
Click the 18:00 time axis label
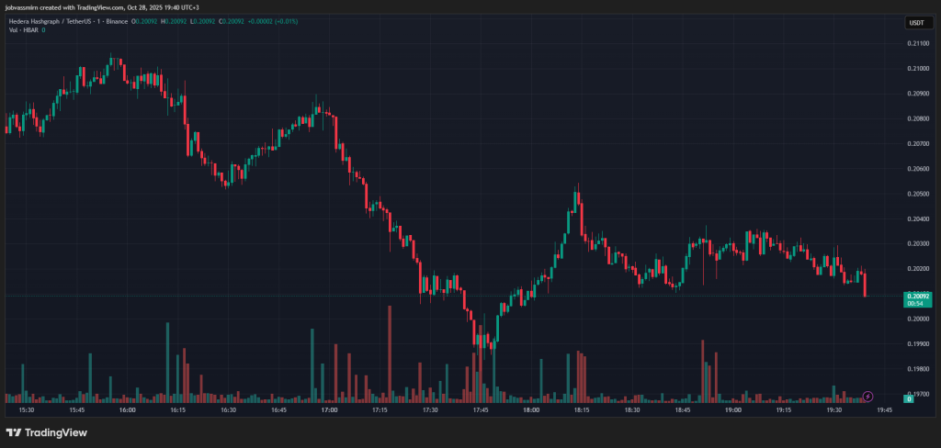coord(530,410)
